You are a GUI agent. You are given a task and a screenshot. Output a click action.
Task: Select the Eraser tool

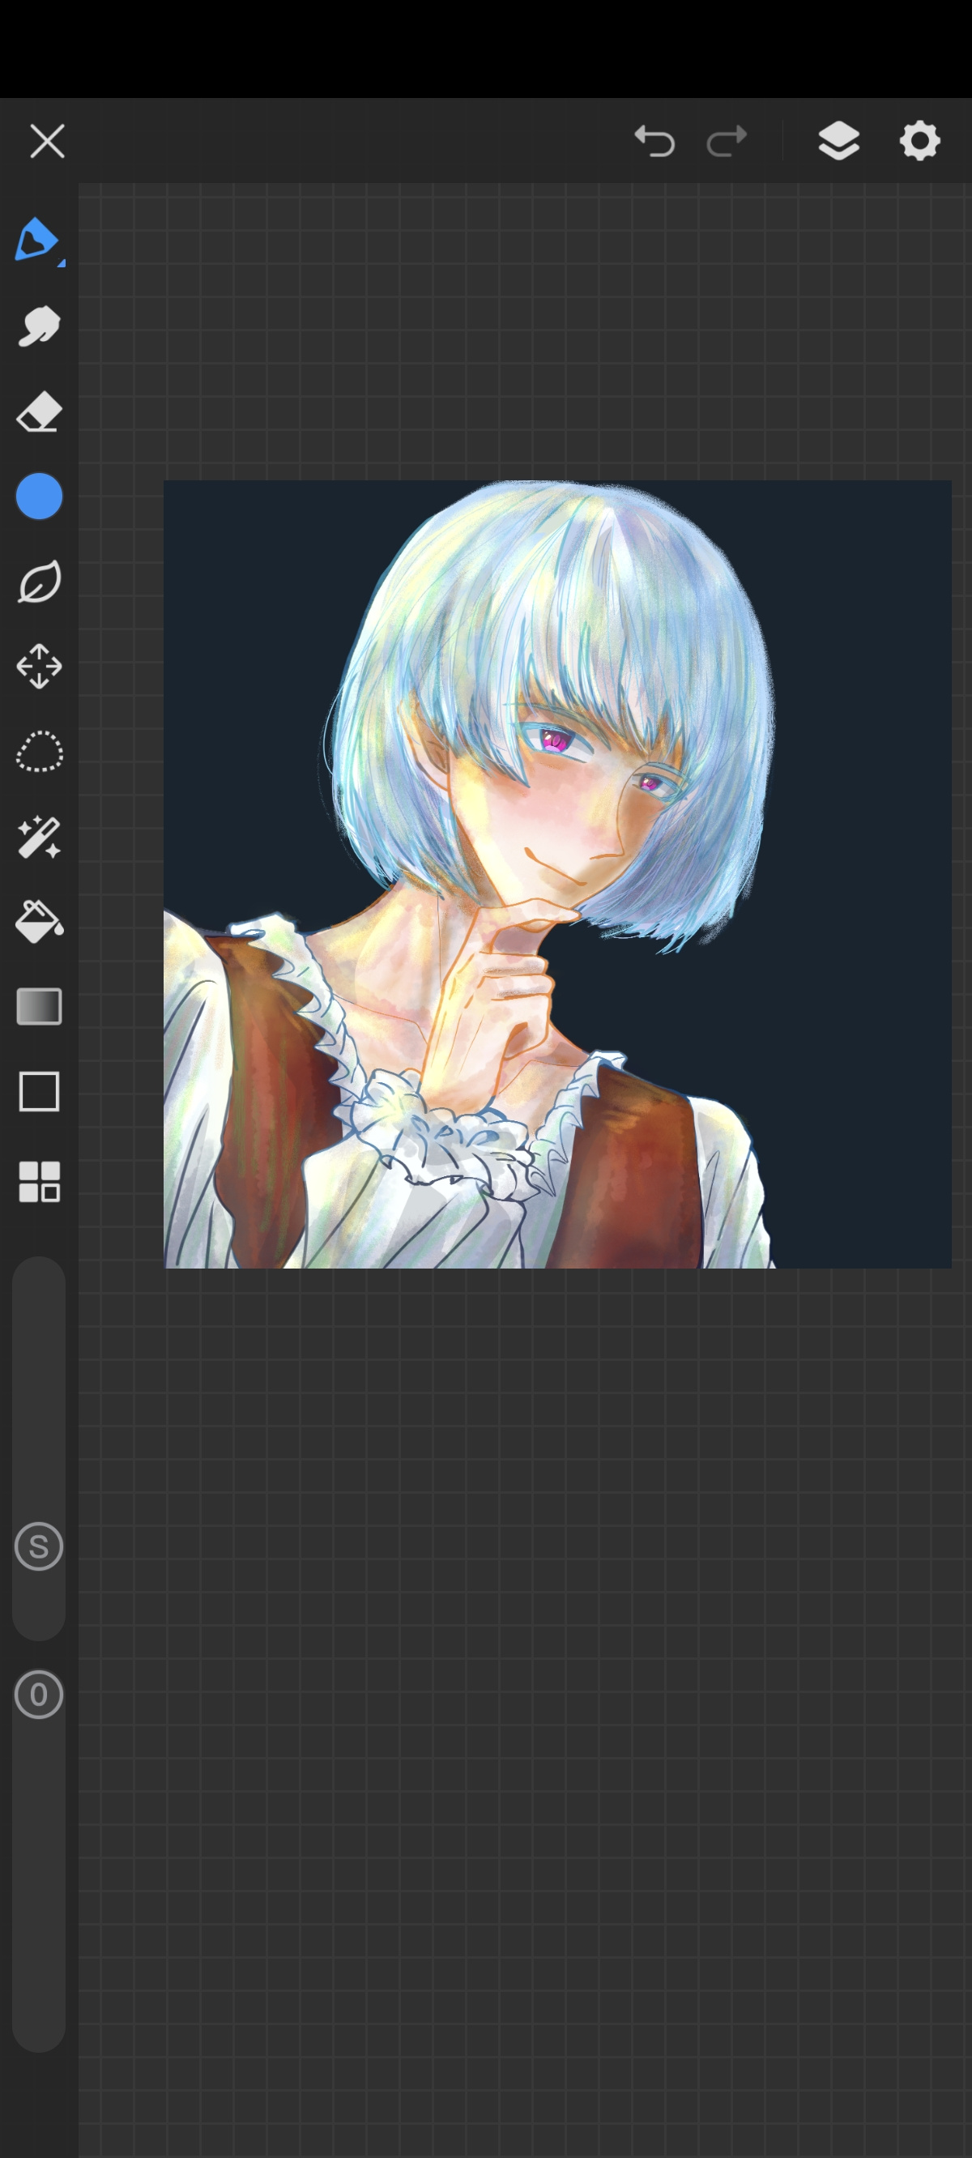click(39, 412)
